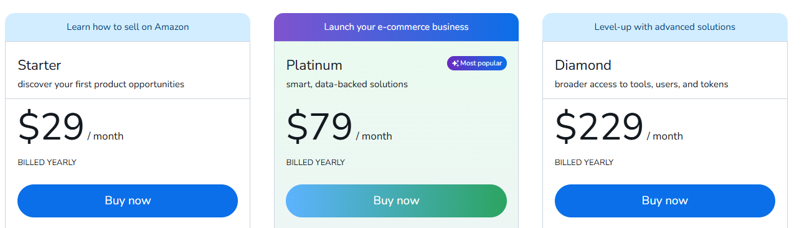Click the Platinum plan title
Image resolution: width=807 pixels, height=228 pixels.
[x=314, y=65]
